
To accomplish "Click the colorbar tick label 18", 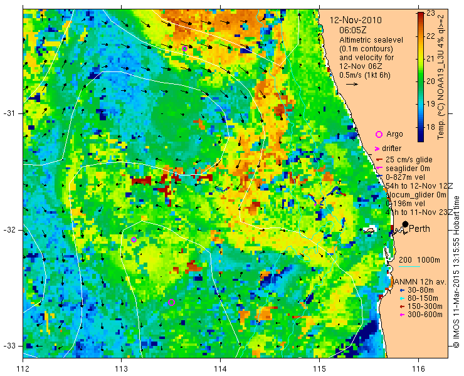I will pyautogui.click(x=431, y=127).
